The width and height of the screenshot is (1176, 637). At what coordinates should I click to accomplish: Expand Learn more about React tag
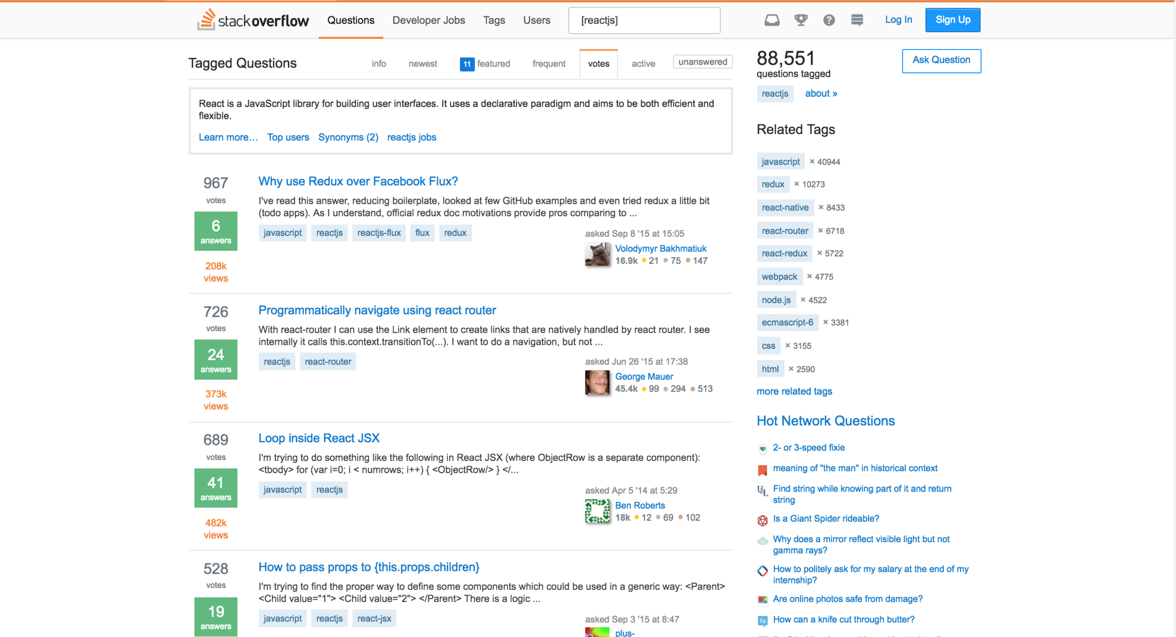point(228,137)
